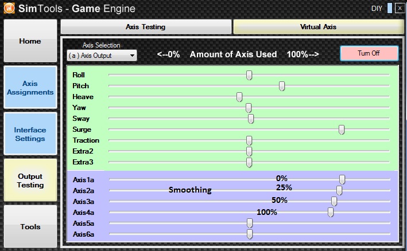Click the Surge slider handle
Viewport: 407px width, 251px height.
(342, 130)
